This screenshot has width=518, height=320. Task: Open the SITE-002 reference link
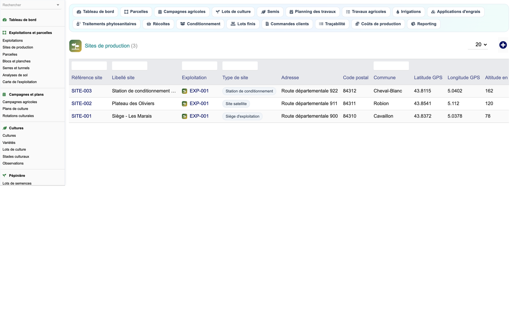pos(82,103)
